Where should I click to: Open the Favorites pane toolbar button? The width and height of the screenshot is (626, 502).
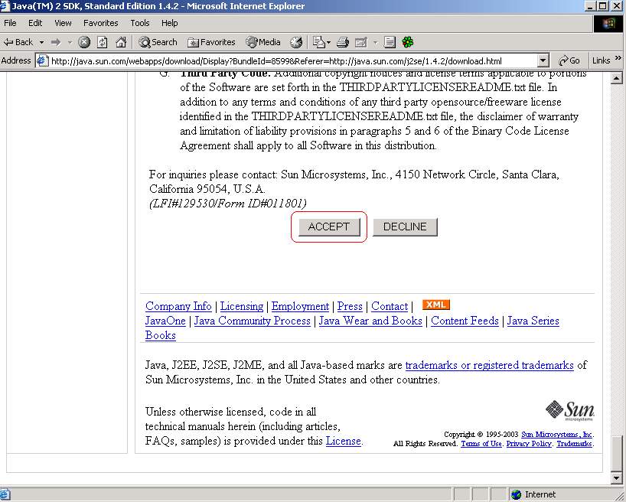click(x=211, y=42)
